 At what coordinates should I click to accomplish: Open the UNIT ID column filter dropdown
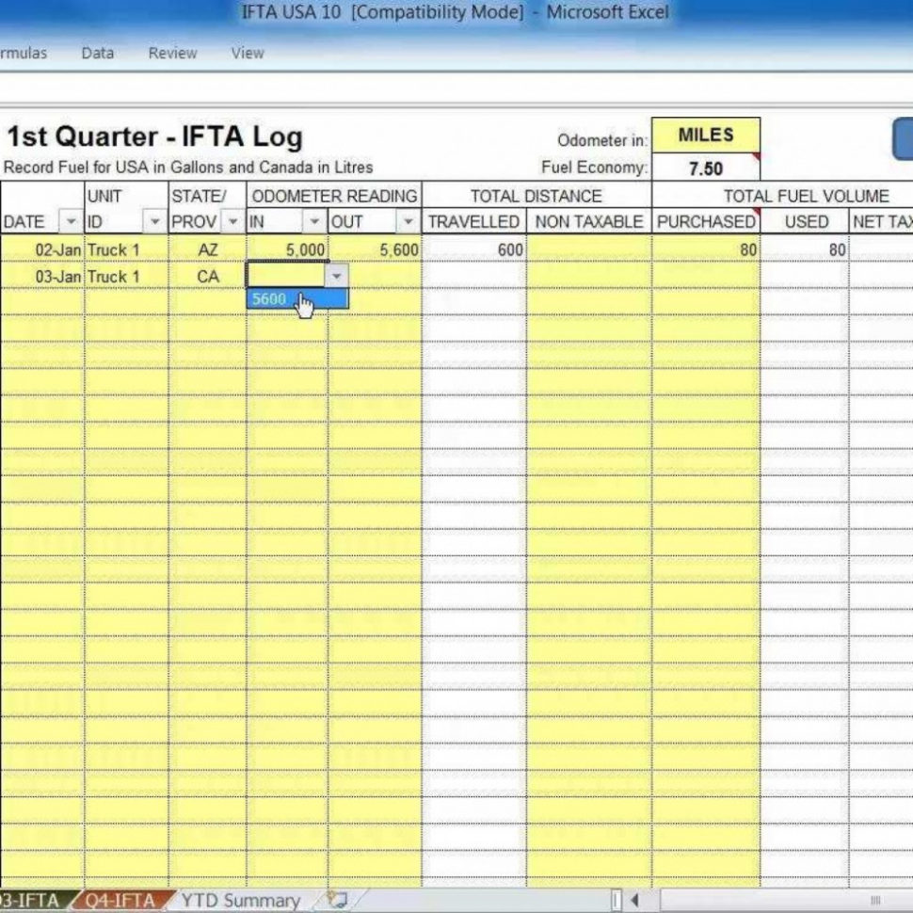click(x=155, y=221)
